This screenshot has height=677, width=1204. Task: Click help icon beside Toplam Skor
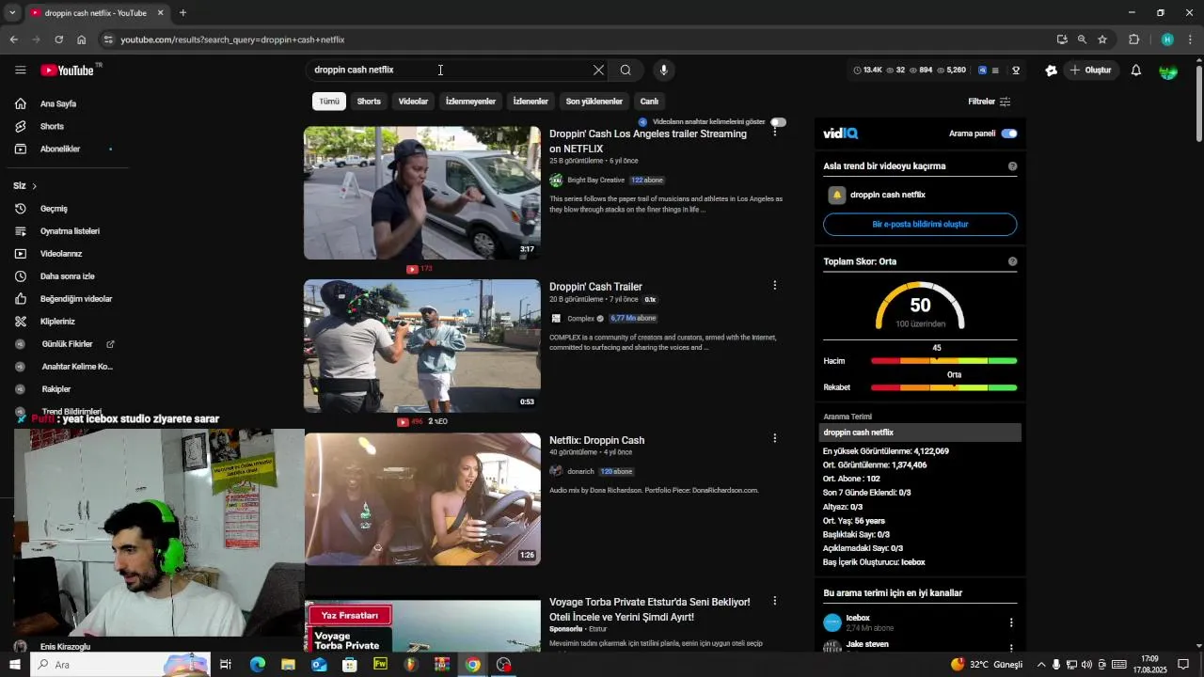pos(1012,261)
